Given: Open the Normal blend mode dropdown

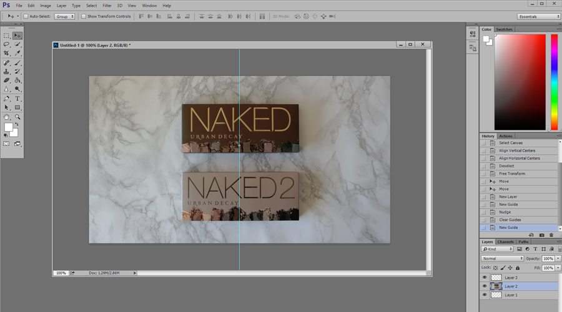Looking at the screenshot, I should [502, 258].
